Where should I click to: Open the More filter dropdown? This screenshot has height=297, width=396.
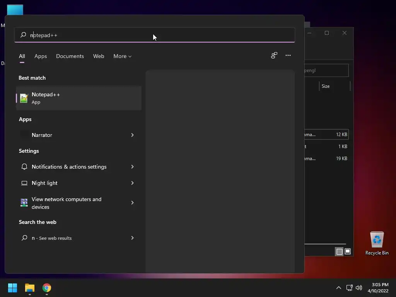123,56
